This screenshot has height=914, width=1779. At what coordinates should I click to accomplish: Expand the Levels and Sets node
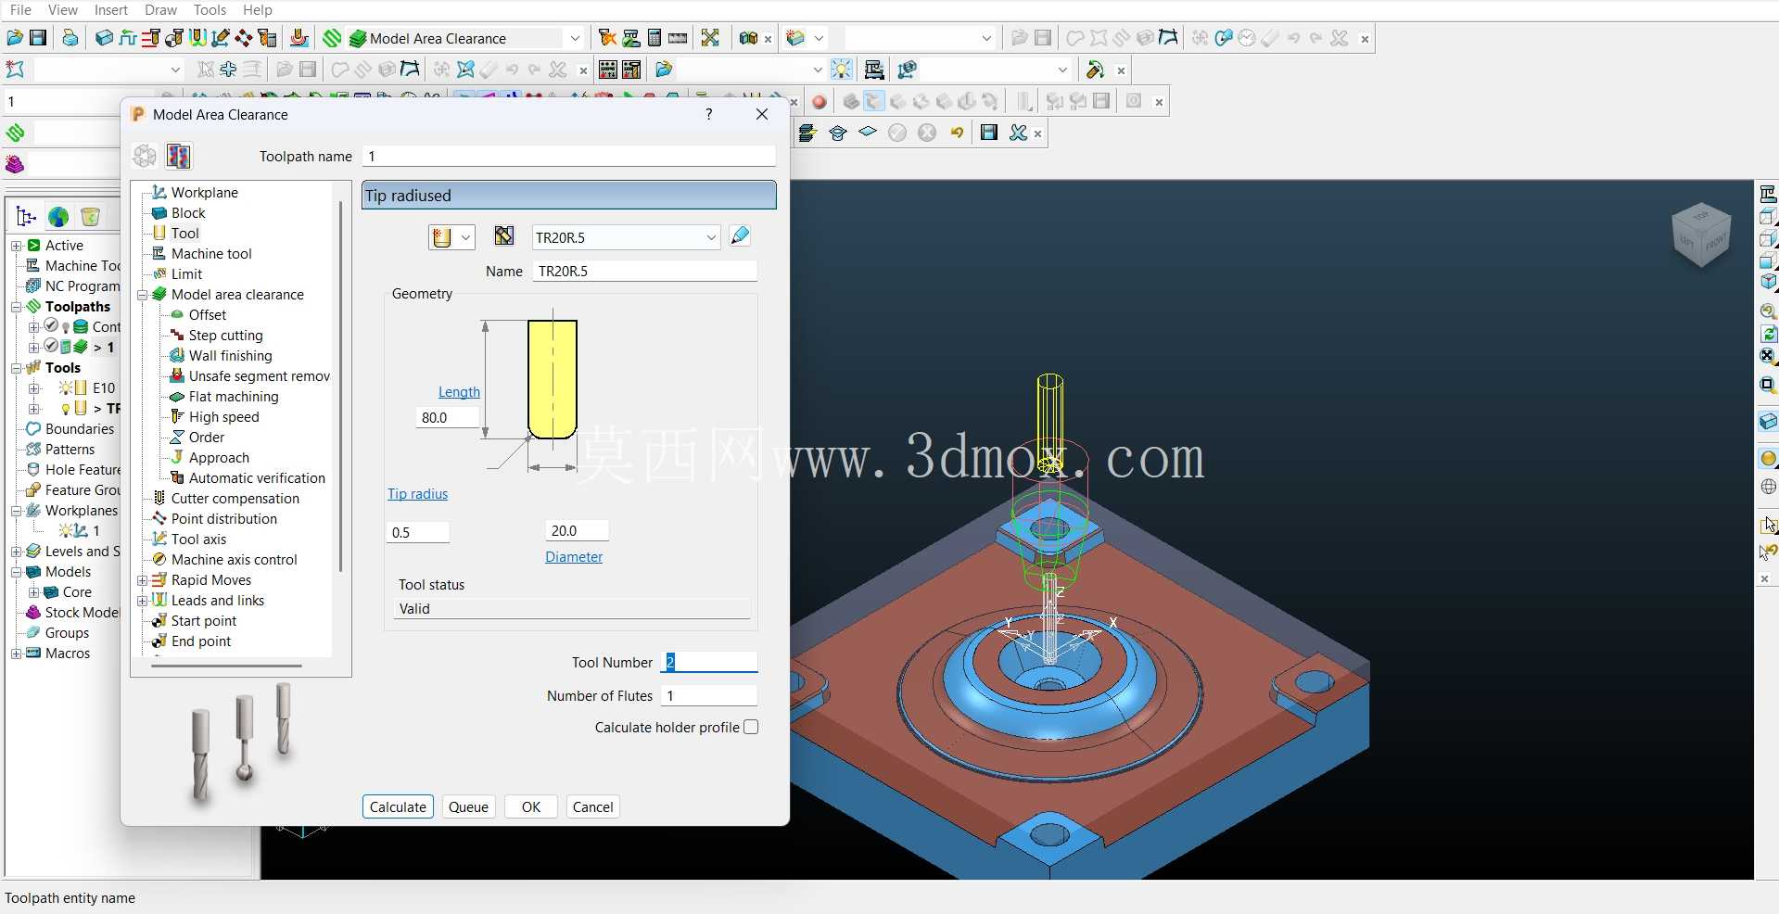[16, 552]
